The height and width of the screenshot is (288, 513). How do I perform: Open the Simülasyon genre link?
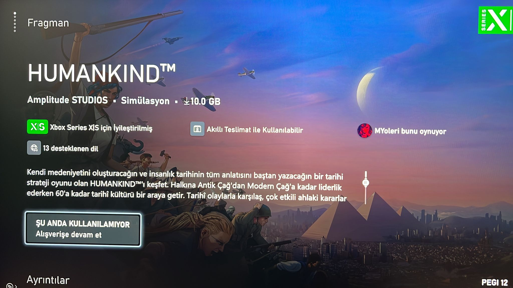[145, 101]
